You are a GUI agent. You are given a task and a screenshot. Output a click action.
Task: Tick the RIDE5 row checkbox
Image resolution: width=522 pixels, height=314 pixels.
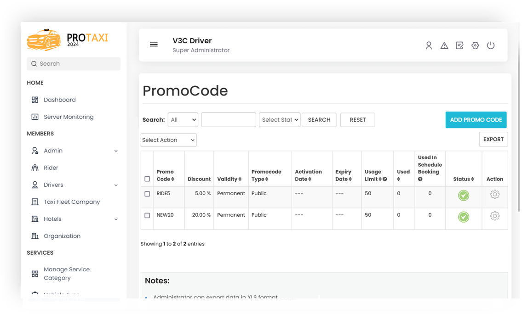147,194
